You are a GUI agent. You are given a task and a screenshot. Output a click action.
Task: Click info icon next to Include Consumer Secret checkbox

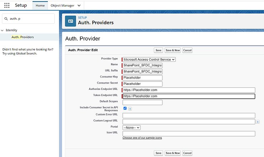(130, 108)
